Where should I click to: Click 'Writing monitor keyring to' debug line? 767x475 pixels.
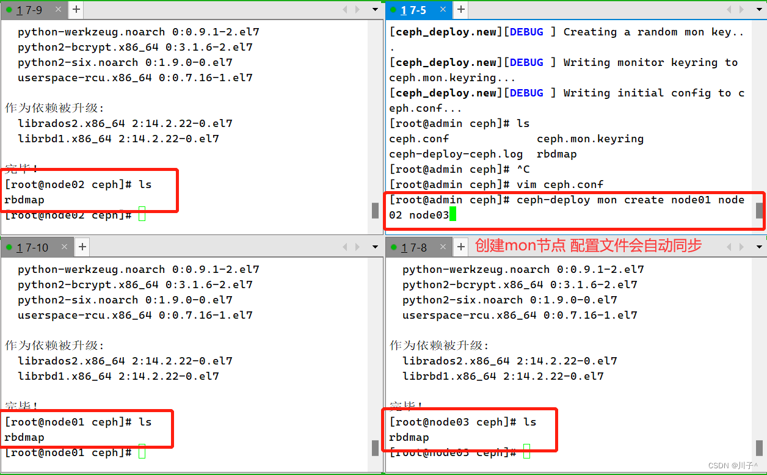coord(564,62)
